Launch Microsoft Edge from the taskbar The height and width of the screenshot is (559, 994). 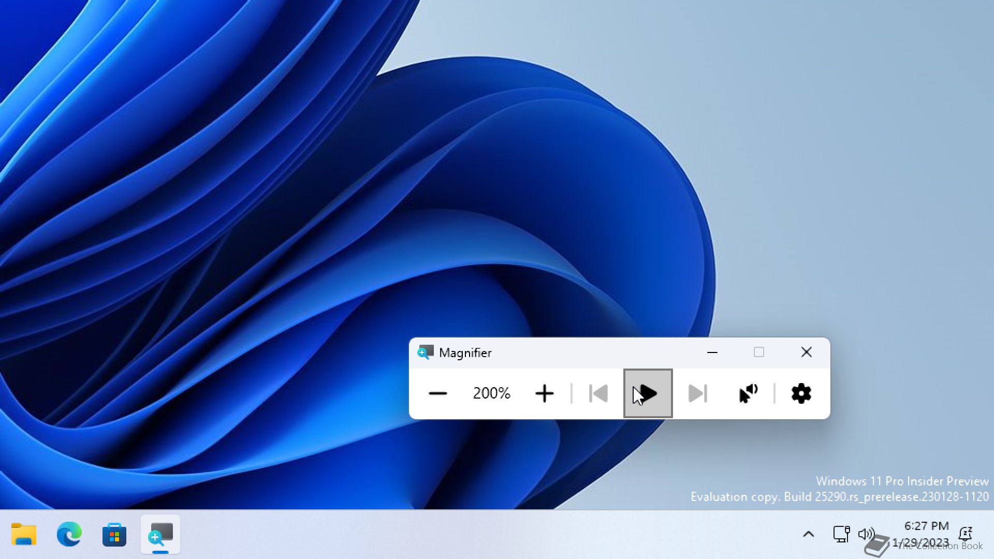[x=69, y=534]
